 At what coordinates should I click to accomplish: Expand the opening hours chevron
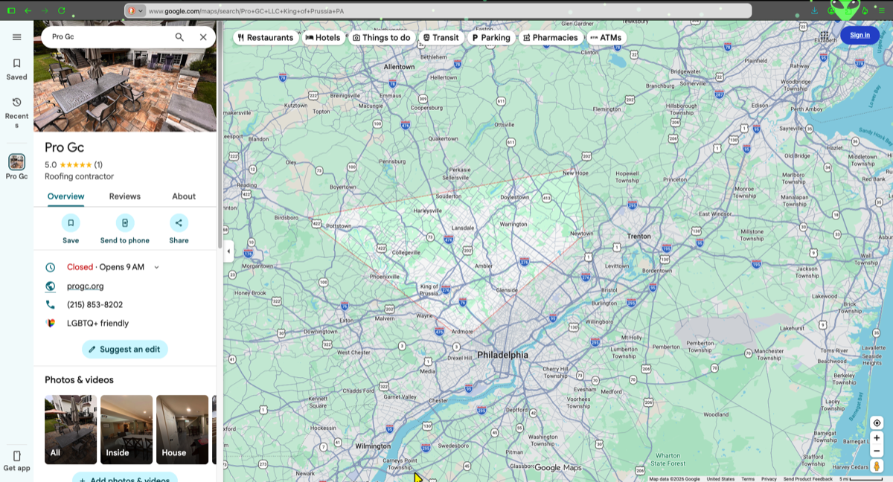click(156, 267)
